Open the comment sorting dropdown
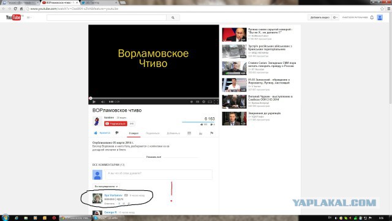Viewport: 392px width, 221px height. coord(106,187)
